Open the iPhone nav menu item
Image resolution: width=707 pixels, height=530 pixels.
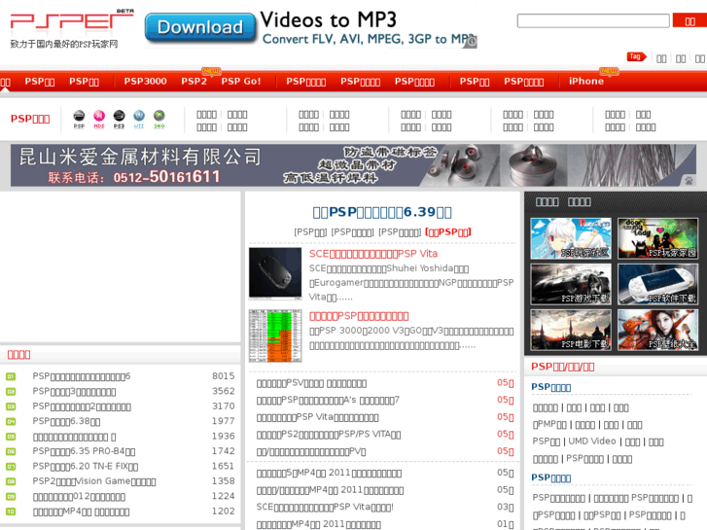(586, 81)
